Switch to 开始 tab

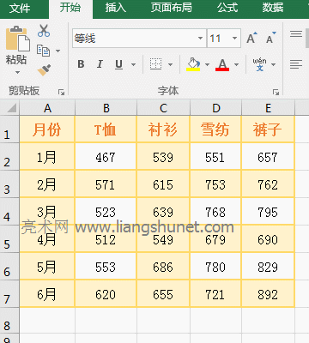click(x=70, y=8)
